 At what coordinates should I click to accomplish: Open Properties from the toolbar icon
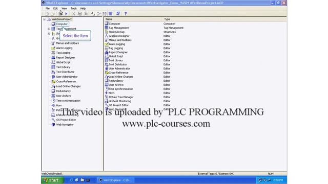coord(118,14)
